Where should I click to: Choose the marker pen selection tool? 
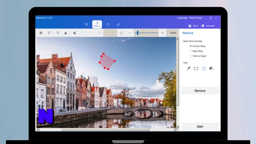tap(188, 68)
